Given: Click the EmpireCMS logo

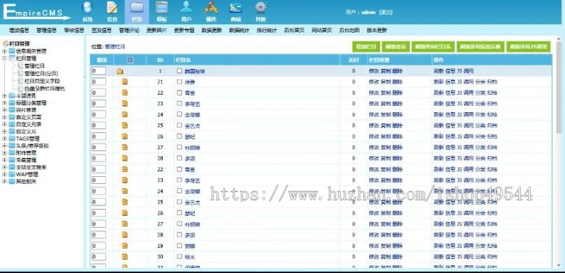Looking at the screenshot, I should point(37,12).
